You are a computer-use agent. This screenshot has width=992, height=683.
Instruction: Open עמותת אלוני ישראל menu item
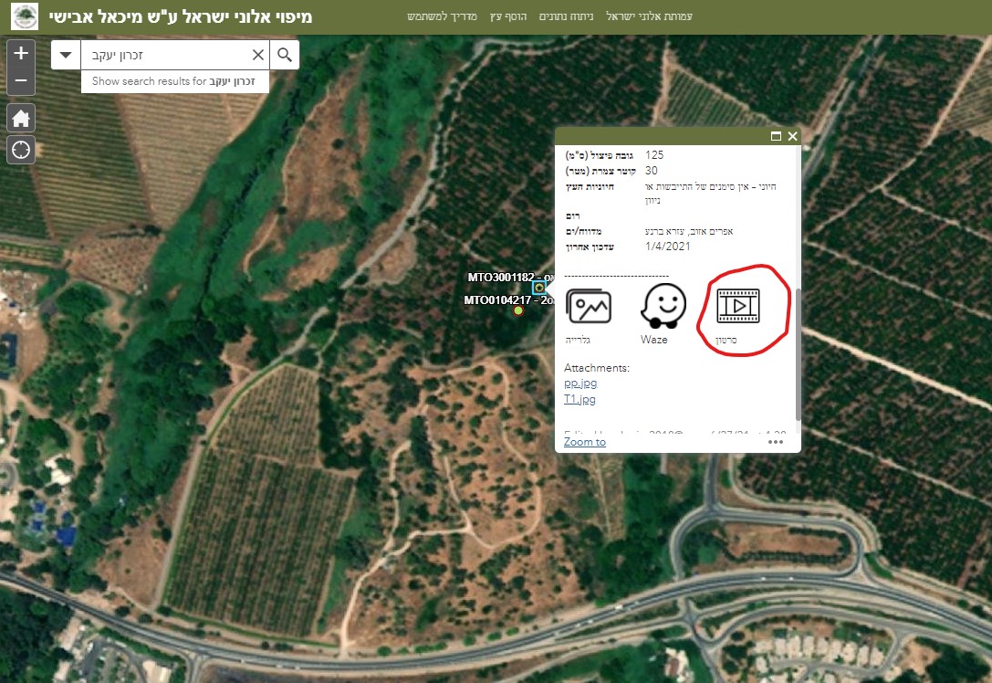pyautogui.click(x=649, y=16)
